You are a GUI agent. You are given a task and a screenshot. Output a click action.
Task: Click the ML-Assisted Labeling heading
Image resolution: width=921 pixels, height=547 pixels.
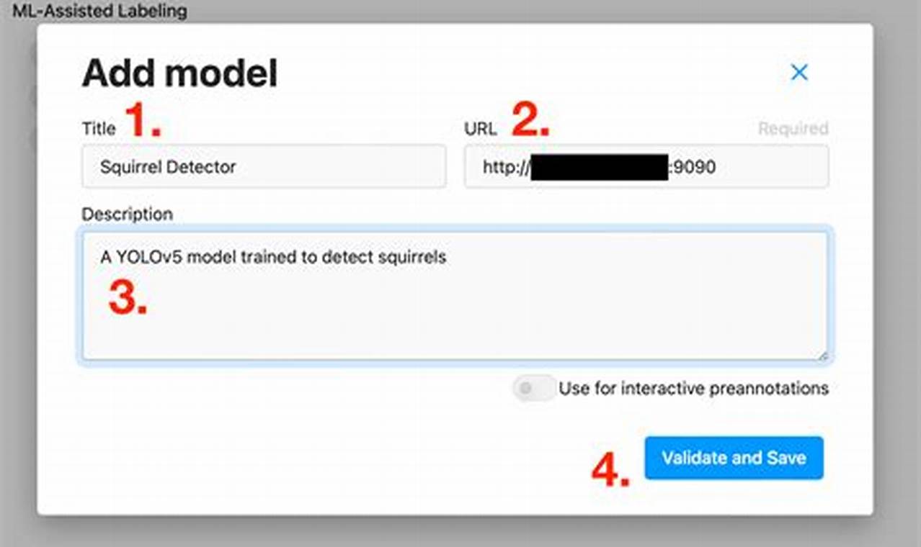click(99, 11)
